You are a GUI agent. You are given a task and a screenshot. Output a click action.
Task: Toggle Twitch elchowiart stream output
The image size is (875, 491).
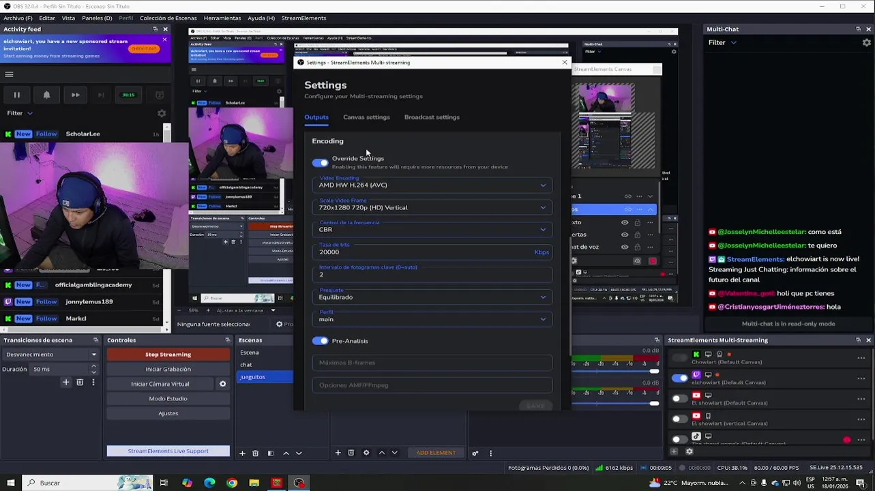pyautogui.click(x=679, y=378)
